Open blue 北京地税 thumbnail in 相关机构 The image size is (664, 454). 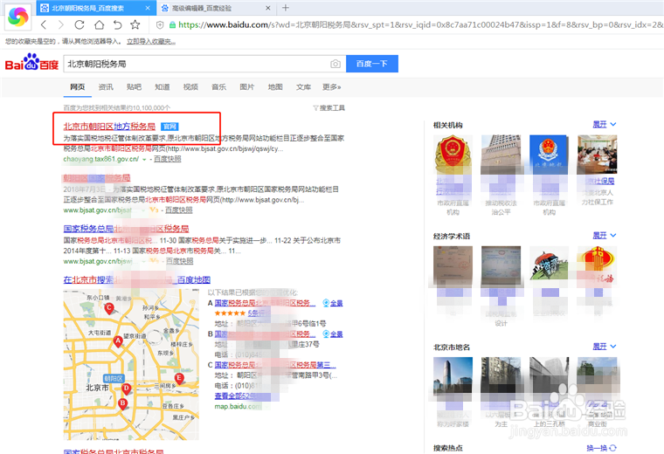pyautogui.click(x=549, y=155)
